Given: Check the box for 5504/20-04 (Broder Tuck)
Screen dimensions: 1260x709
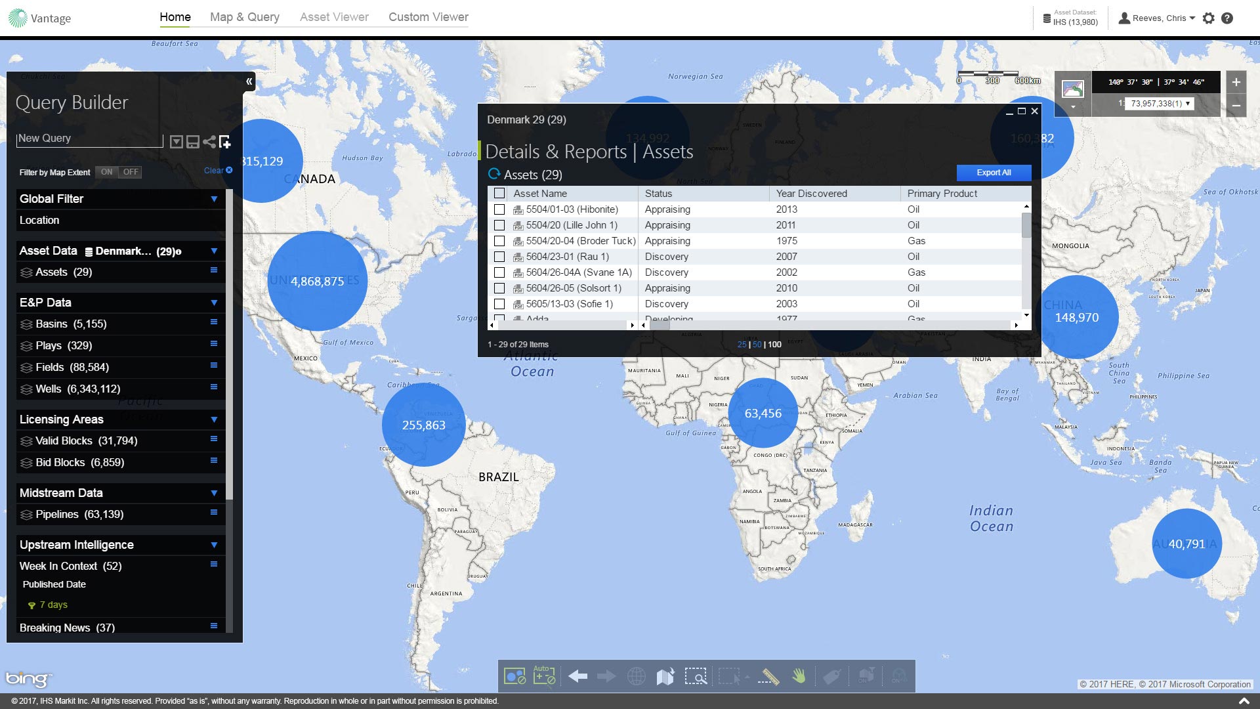Looking at the screenshot, I should click(499, 241).
